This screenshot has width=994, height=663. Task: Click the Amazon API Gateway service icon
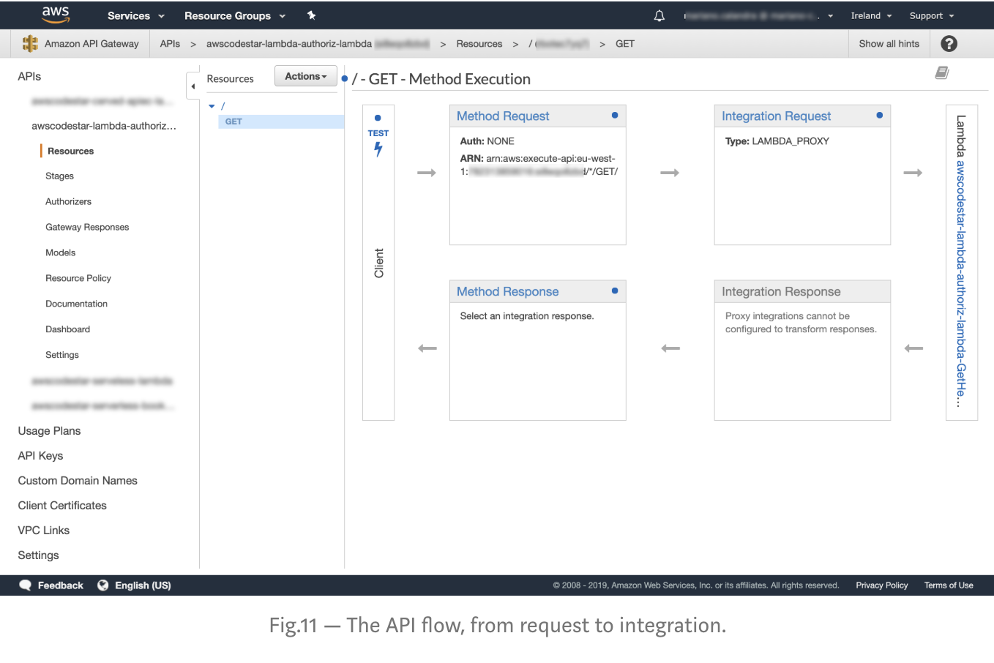pos(30,44)
